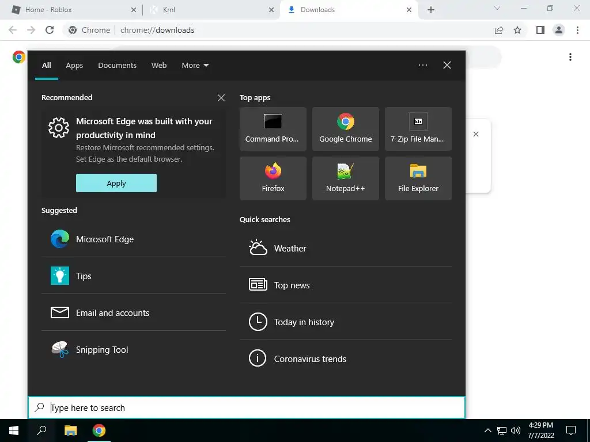Dismiss the Recommended section
This screenshot has height=442, width=590.
[221, 98]
